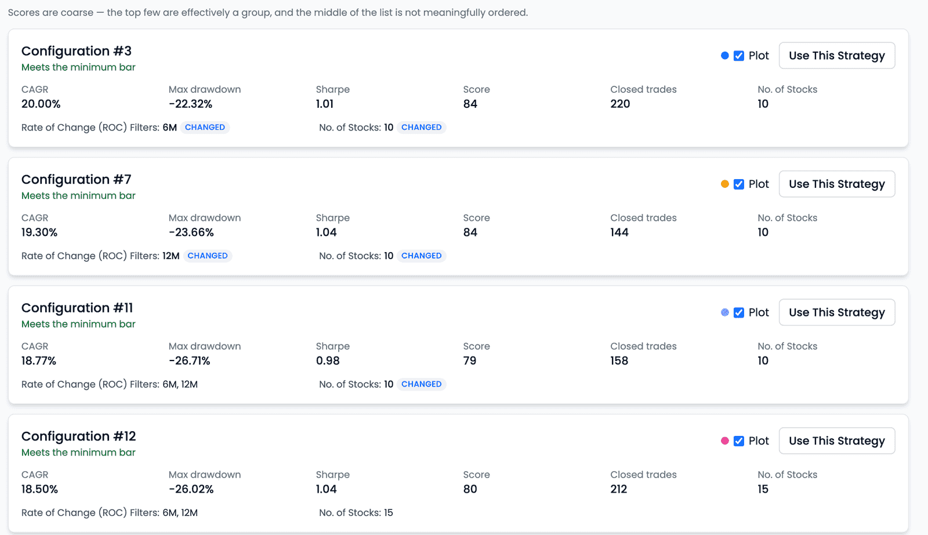
Task: Use This Strategy for Configuration #7
Action: click(837, 184)
